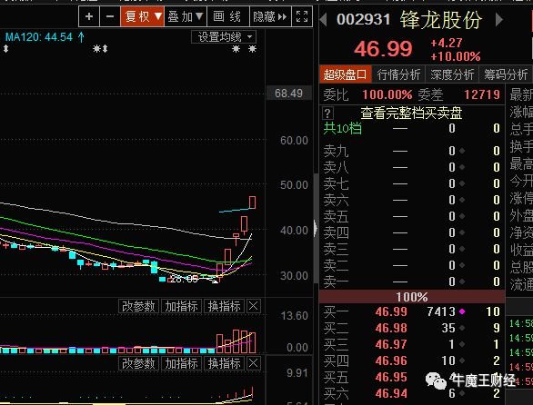
Task: Toggle fullscreen chart icon
Action: pos(302,16)
